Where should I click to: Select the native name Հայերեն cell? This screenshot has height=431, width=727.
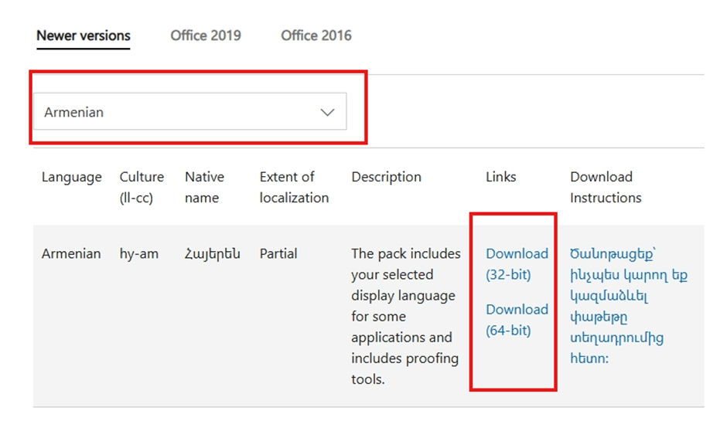click(213, 253)
